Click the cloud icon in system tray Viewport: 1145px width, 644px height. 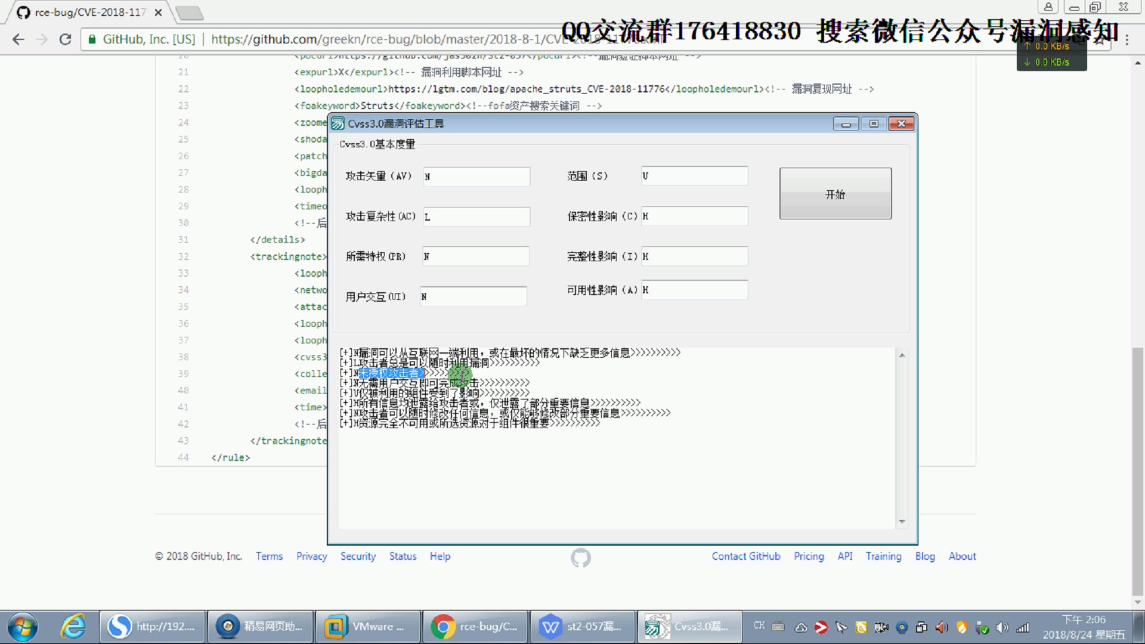point(801,627)
